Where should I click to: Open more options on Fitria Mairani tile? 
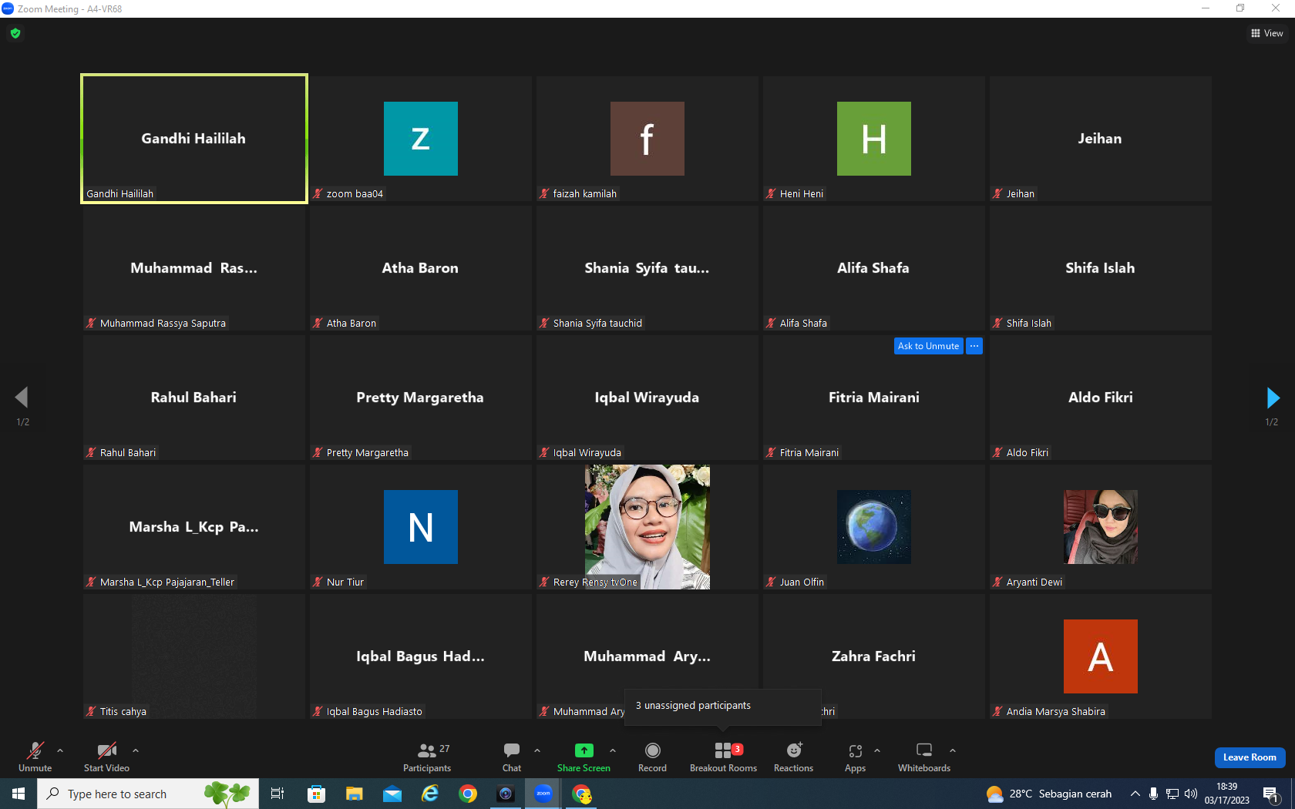974,346
